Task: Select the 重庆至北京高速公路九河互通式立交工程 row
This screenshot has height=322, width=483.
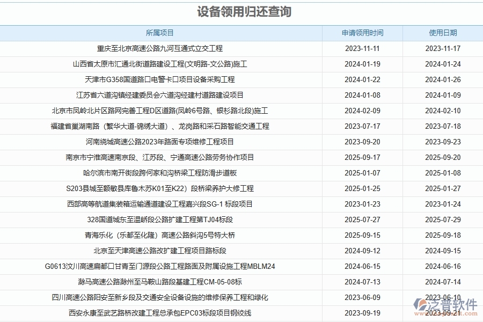Action: (x=162, y=48)
